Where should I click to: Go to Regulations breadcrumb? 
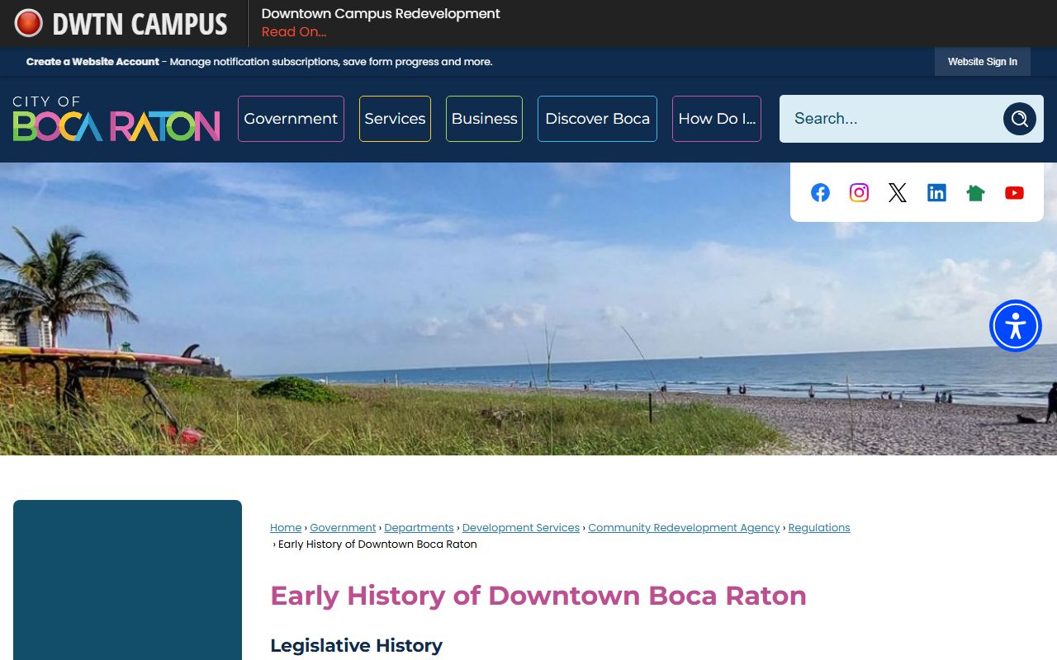pos(819,528)
